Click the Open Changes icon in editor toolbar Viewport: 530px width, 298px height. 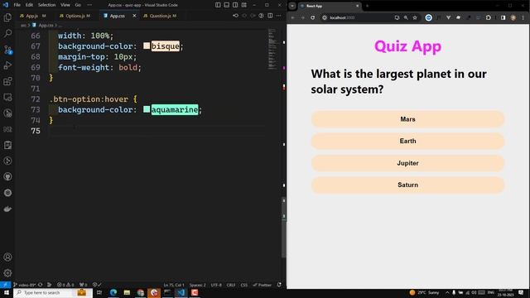click(235, 16)
